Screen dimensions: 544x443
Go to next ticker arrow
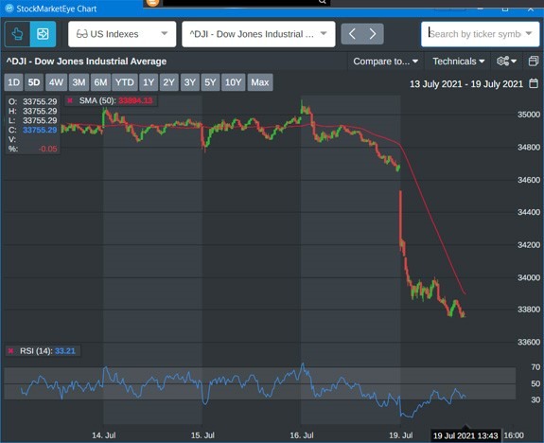point(373,34)
